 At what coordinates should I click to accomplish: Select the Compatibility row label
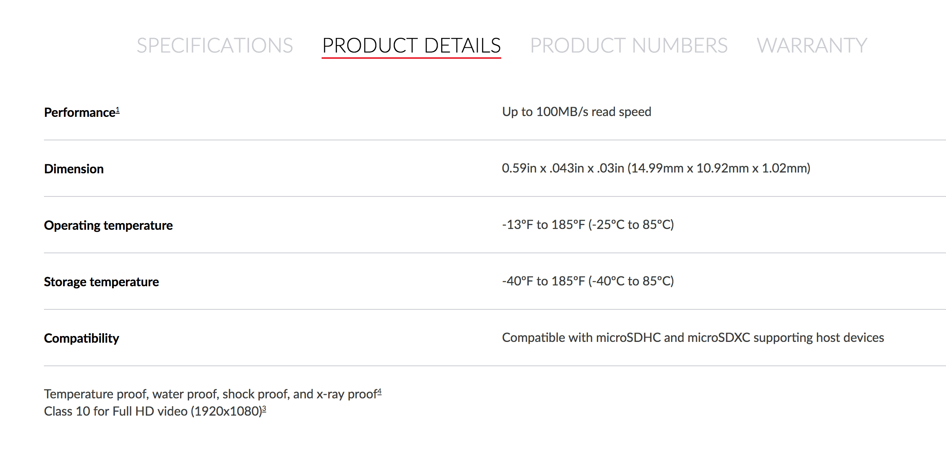click(82, 338)
